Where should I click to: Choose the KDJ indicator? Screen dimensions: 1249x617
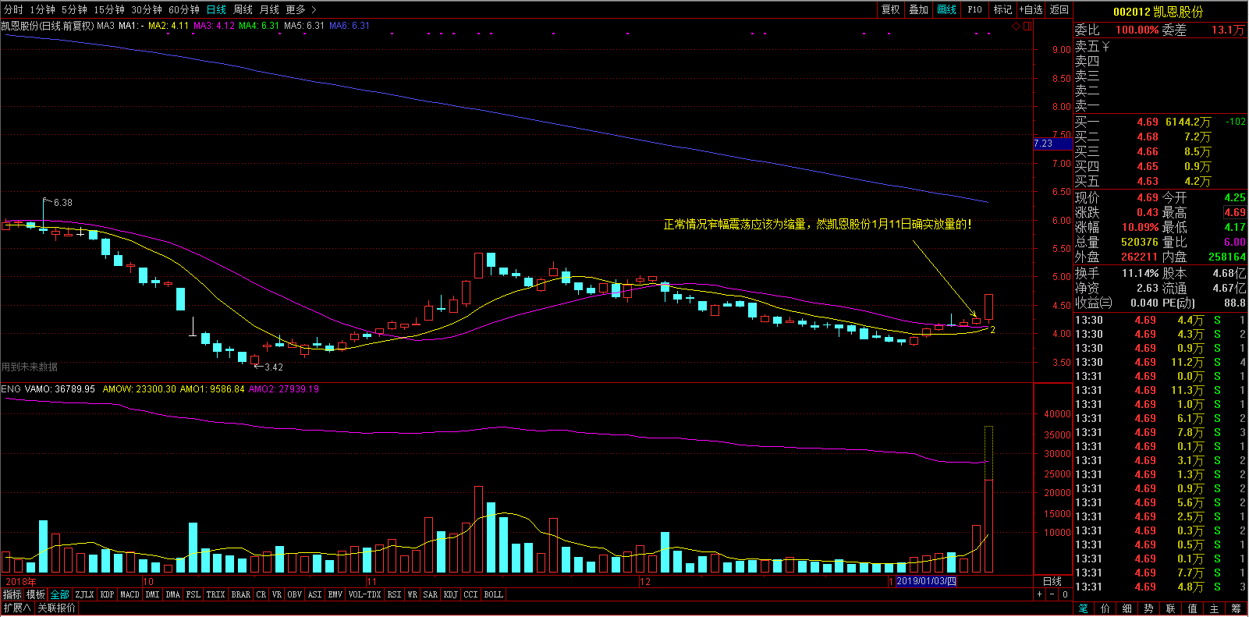click(450, 594)
